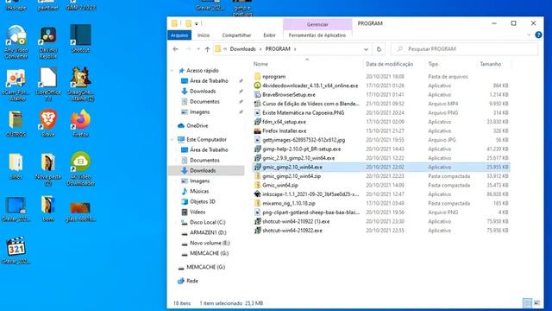Open the Exibir ribbon tab
The image size is (552, 311).
point(269,35)
